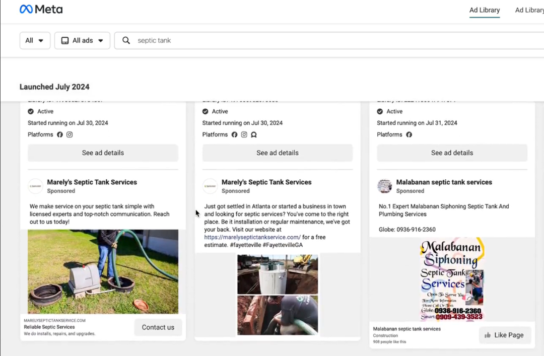Viewport: 544px width, 356px height.
Task: Open the marelyseptictankservice.com link
Action: 252,237
